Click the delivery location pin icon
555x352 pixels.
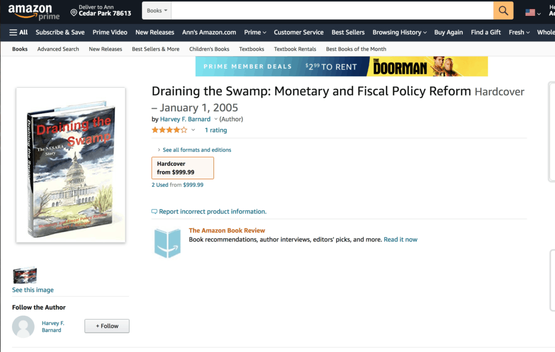[74, 11]
